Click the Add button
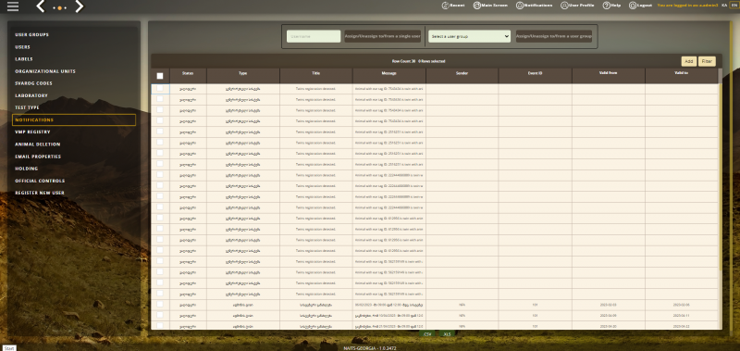 (x=688, y=61)
